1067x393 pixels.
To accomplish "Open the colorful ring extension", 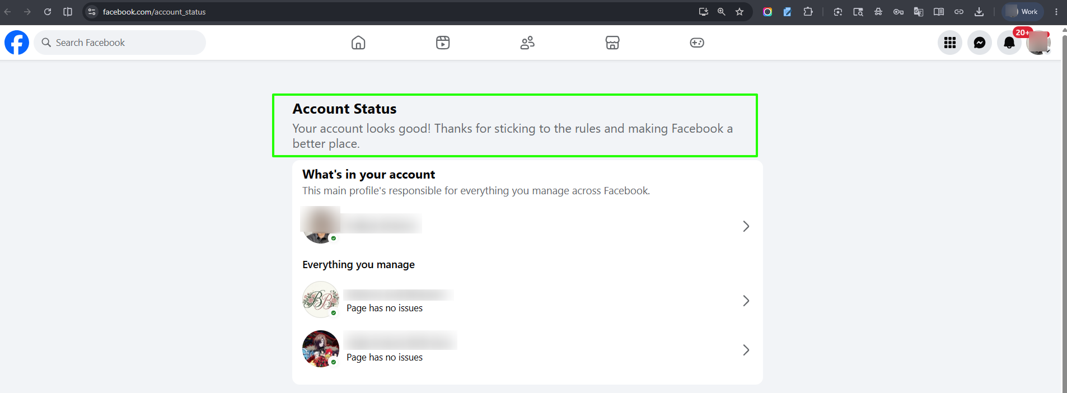I will (768, 12).
